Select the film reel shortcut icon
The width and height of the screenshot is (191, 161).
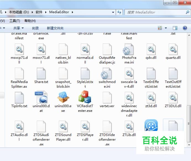click(151, 125)
